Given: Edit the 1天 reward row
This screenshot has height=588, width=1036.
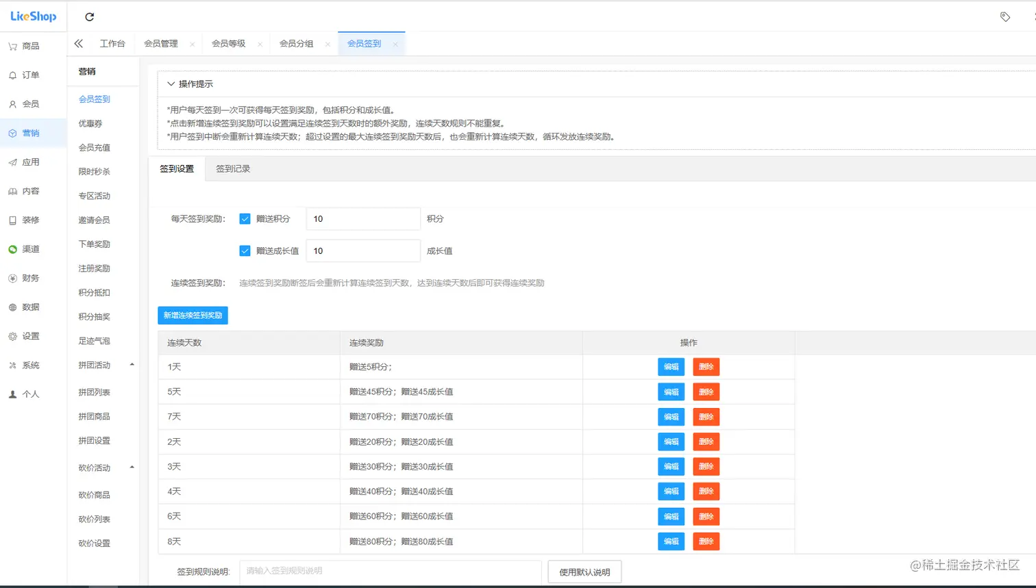Looking at the screenshot, I should tap(671, 367).
